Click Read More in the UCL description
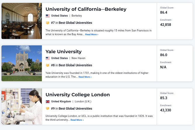 [x=77, y=120]
